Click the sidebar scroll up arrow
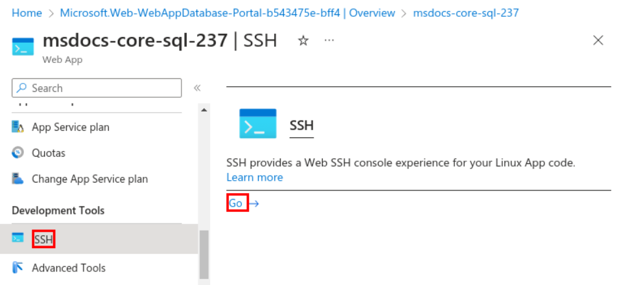 tap(204, 110)
